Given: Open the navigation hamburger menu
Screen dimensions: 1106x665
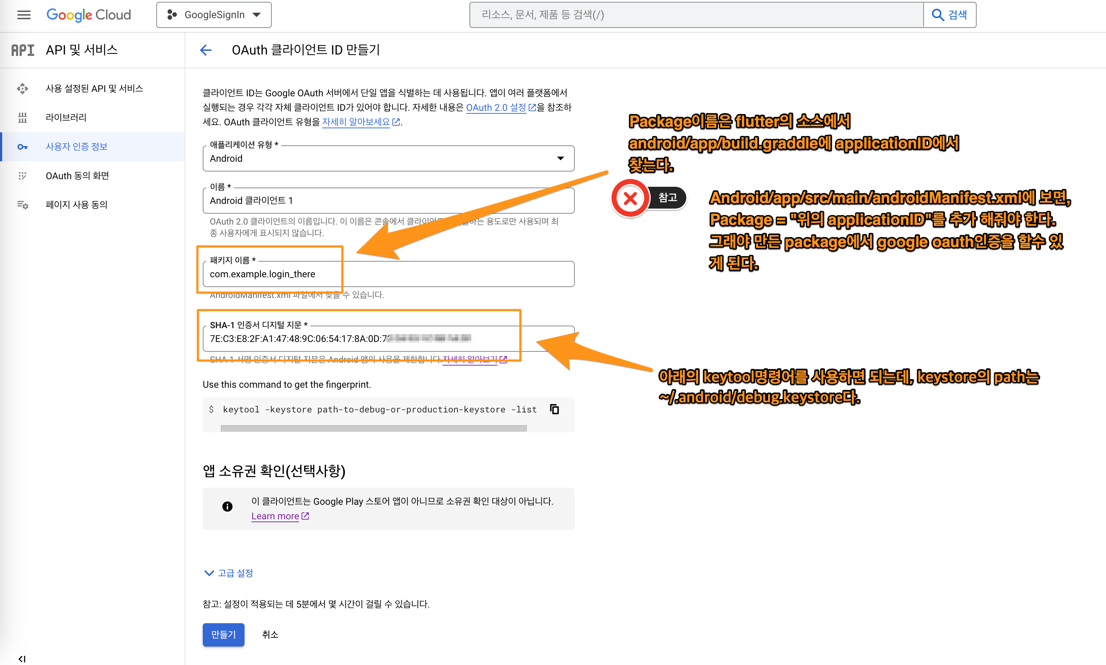Looking at the screenshot, I should pyautogui.click(x=23, y=14).
